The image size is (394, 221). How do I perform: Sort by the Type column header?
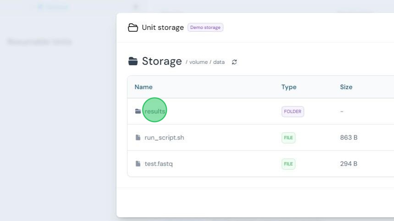[x=289, y=87]
